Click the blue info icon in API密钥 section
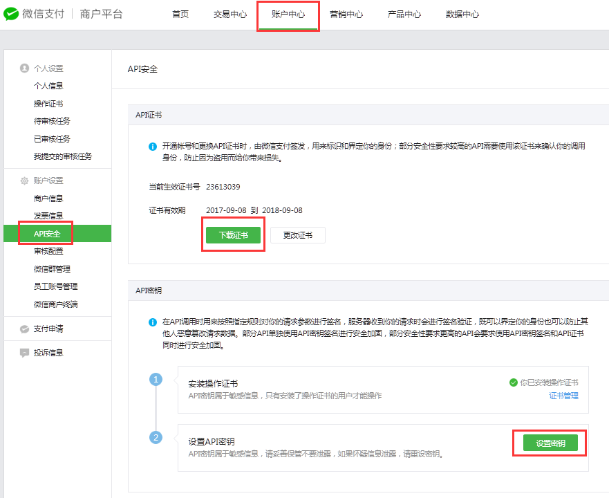Viewport: 609px width, 498px height. [x=153, y=322]
